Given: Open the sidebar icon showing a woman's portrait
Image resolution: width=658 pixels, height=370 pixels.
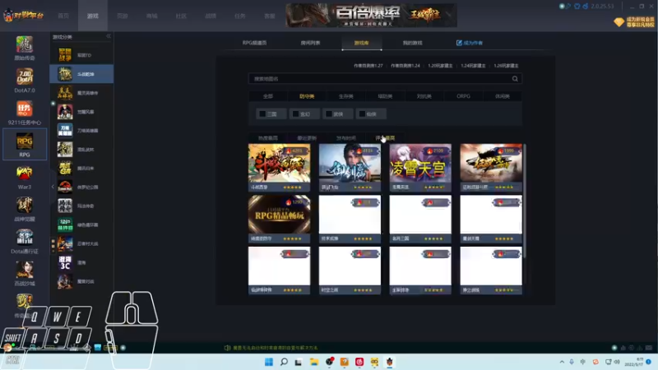Looking at the screenshot, I should click(25, 270).
